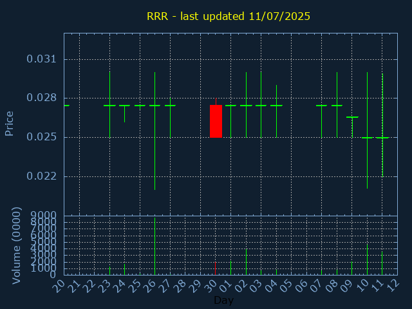Click the day 21 tick label

click(x=73, y=286)
